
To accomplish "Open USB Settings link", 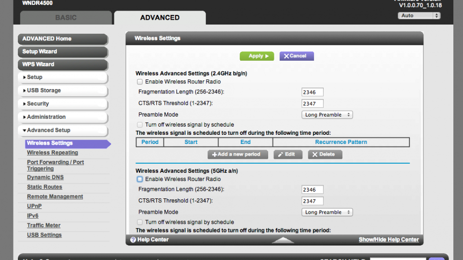I will point(44,235).
